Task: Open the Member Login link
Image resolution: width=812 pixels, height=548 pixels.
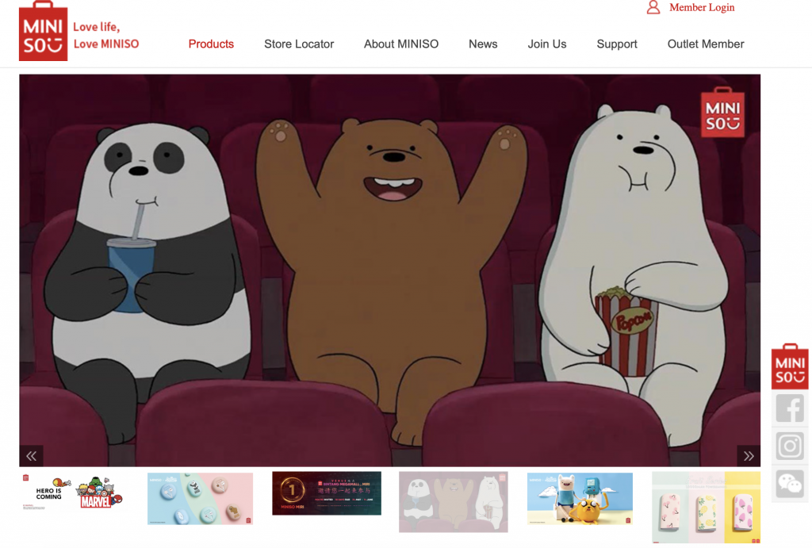Action: [702, 7]
